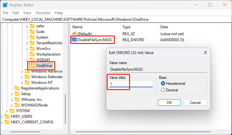Click the WOW6432Node folder icon
This screenshot has width=232, height=135.
coord(17,105)
